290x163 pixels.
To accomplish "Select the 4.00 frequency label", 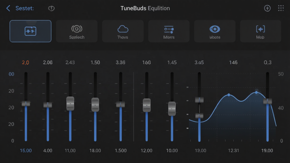I will [48, 151].
